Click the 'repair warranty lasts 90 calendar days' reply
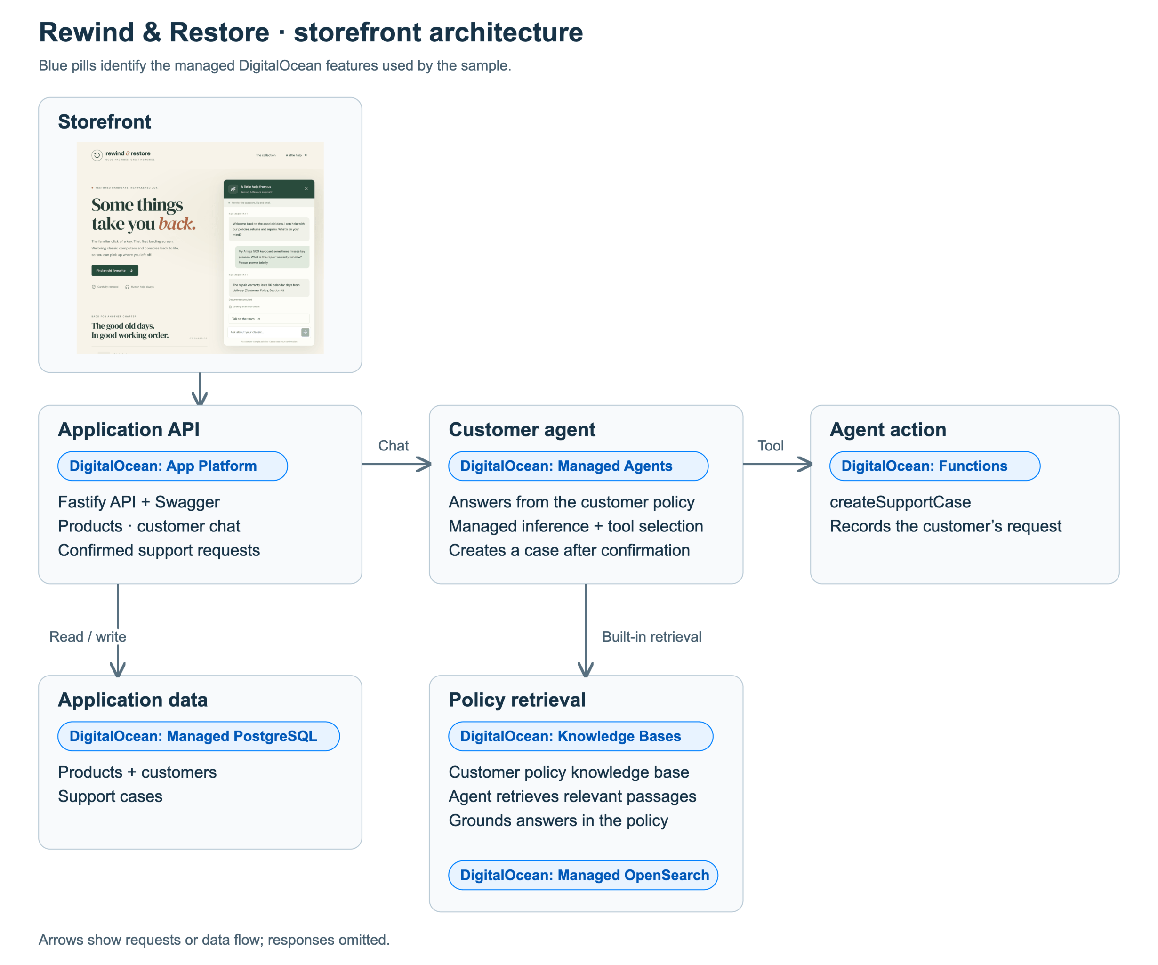Screen dimensions: 1158x965 tap(268, 288)
